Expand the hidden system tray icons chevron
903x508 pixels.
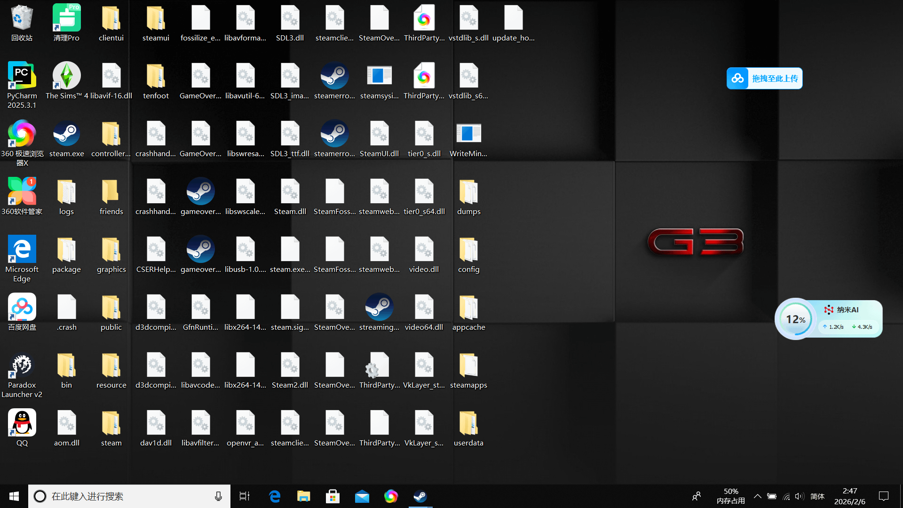757,496
